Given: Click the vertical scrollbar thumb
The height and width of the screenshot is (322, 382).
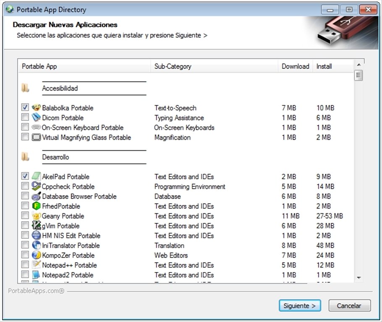Looking at the screenshot, I should click(x=358, y=75).
